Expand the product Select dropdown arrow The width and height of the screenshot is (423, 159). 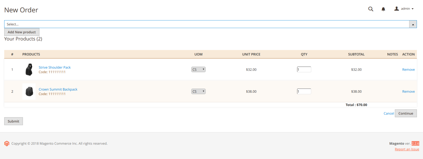point(413,24)
